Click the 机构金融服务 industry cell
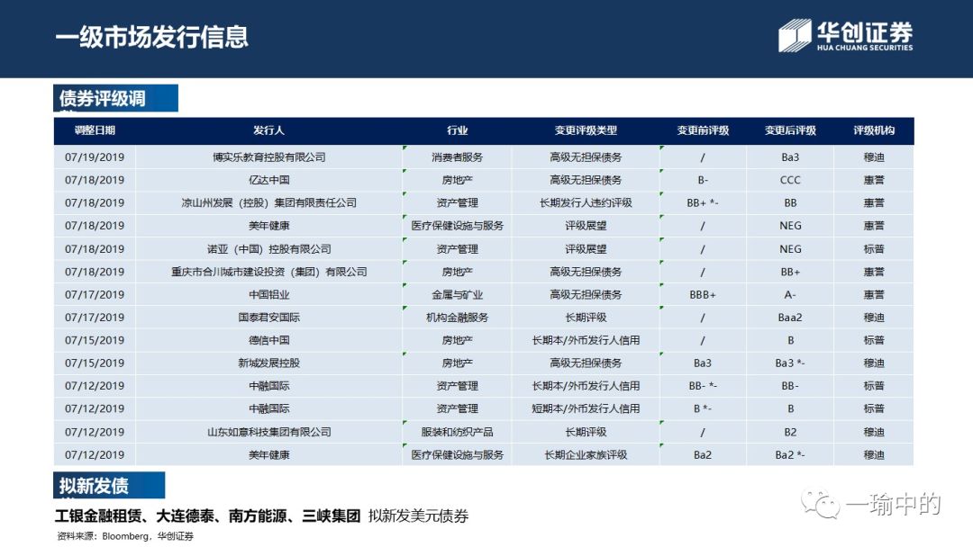This screenshot has width=973, height=547. pos(458,318)
